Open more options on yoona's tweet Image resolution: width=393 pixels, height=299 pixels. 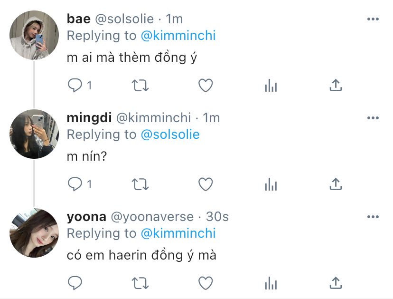click(373, 217)
